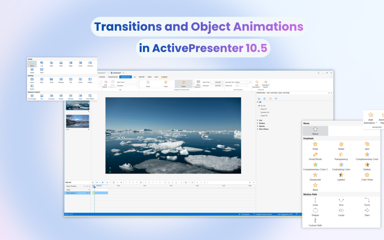Choose the Zoom exciting transition
This screenshot has height=240, width=384.
[x=32, y=80]
